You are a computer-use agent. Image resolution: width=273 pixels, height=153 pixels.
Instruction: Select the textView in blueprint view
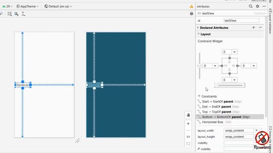94,85
